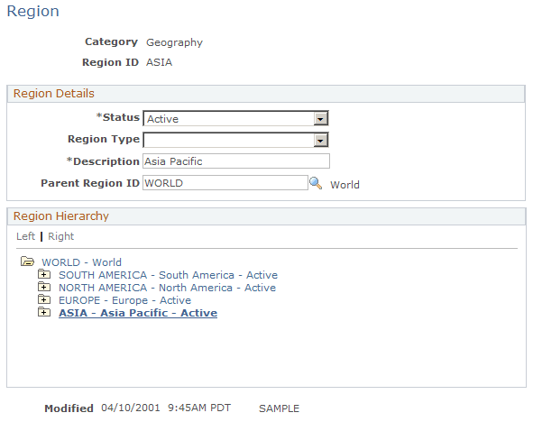Screen dimensions: 533x422
Task: Open Parent Region ID lookup magnifier
Action: click(x=316, y=183)
